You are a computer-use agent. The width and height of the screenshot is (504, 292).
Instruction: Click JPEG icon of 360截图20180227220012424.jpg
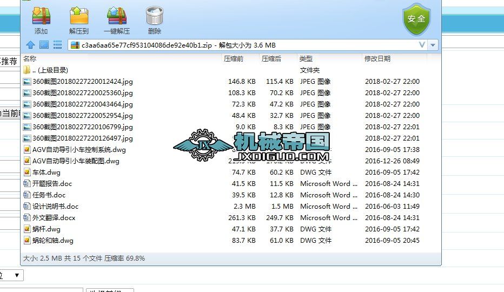coord(27,82)
